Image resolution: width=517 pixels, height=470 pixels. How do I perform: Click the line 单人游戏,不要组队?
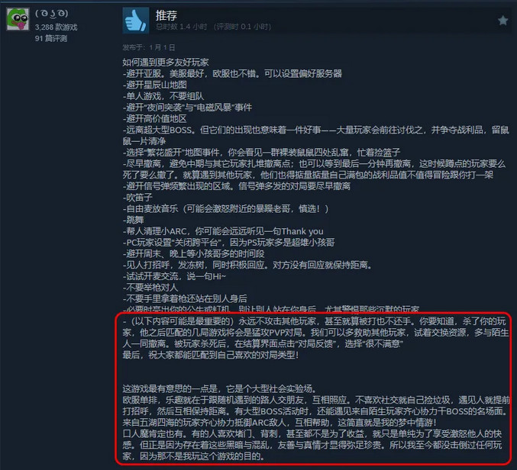point(163,96)
